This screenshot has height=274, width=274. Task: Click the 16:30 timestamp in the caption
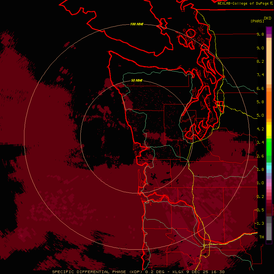219,272
